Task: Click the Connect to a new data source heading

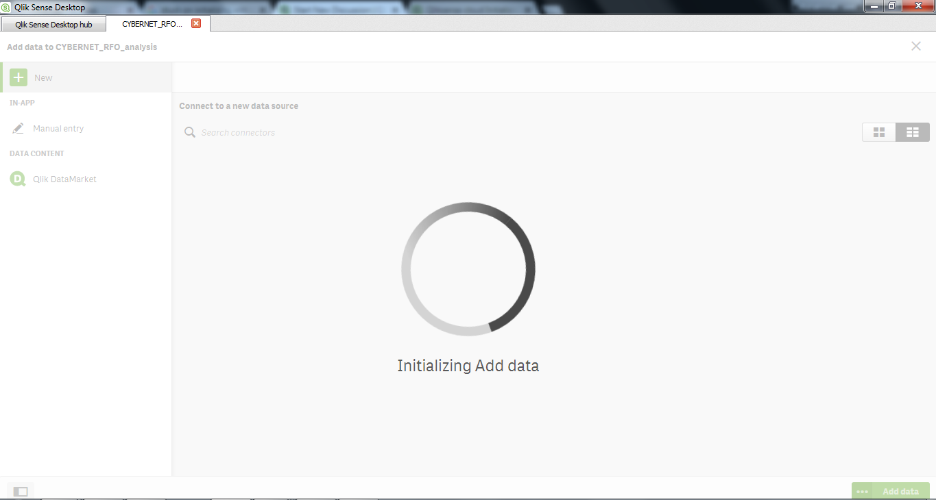Action: (239, 106)
